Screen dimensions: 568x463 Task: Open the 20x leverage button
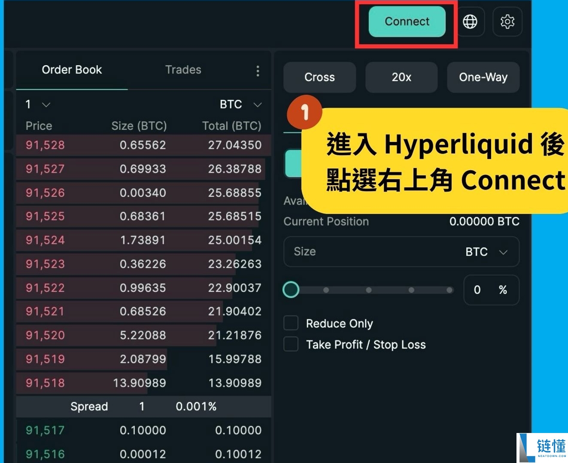[401, 77]
